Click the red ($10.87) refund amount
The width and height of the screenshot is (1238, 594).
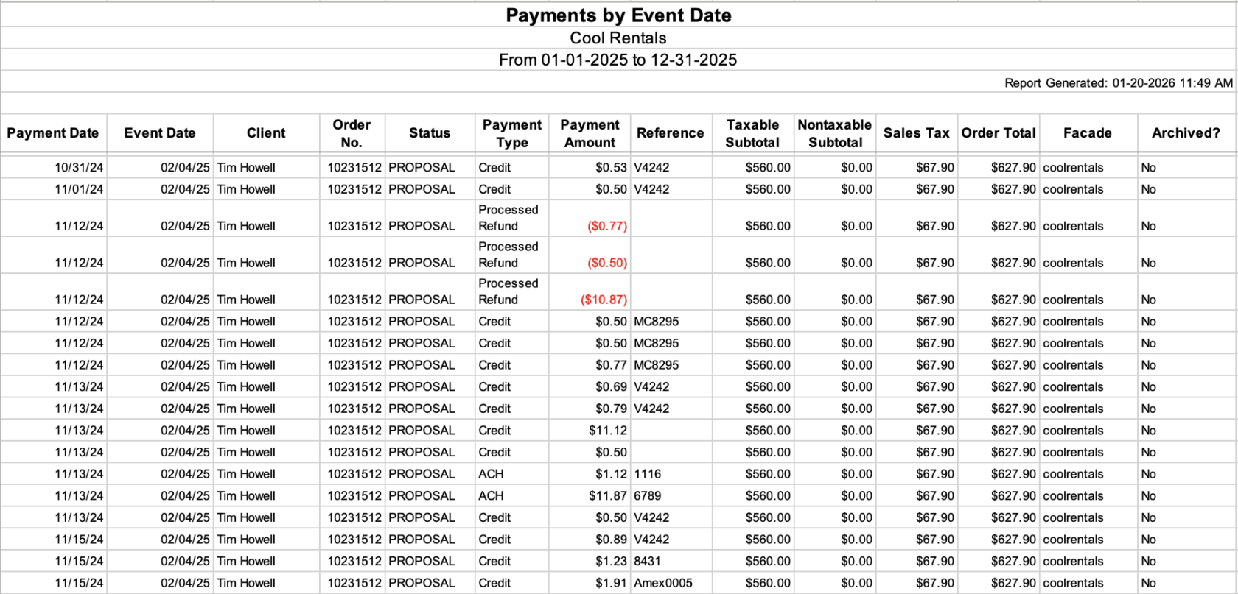coord(604,300)
